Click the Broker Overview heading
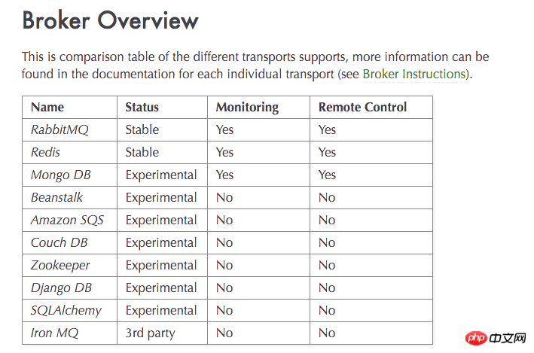534x353 pixels. tap(110, 20)
